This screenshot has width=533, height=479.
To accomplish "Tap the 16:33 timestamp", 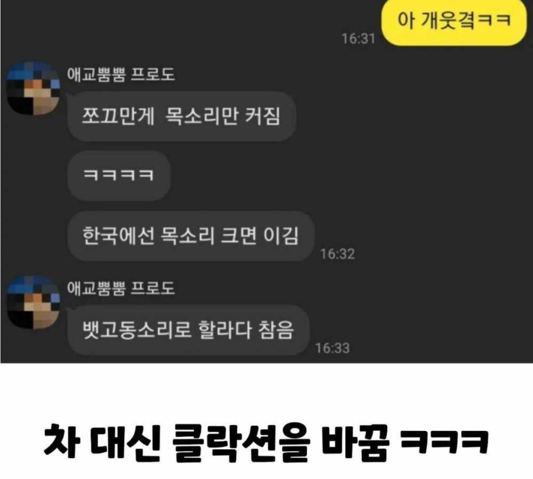I will (x=333, y=348).
